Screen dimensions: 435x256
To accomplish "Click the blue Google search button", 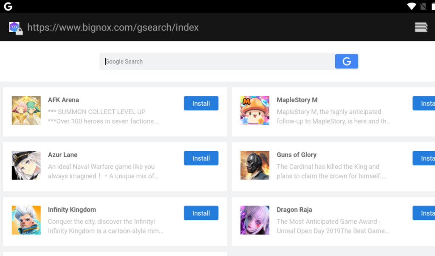I will 347,61.
